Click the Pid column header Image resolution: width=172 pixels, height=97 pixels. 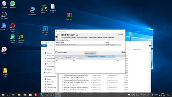point(118,61)
